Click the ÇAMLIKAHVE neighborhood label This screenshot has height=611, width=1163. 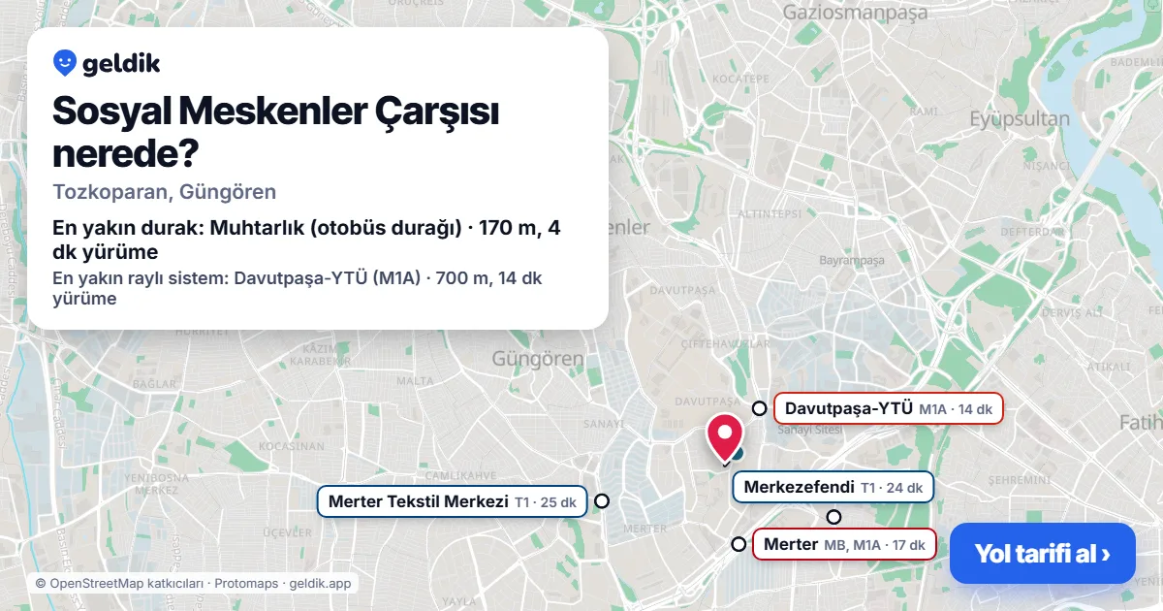pos(461,475)
